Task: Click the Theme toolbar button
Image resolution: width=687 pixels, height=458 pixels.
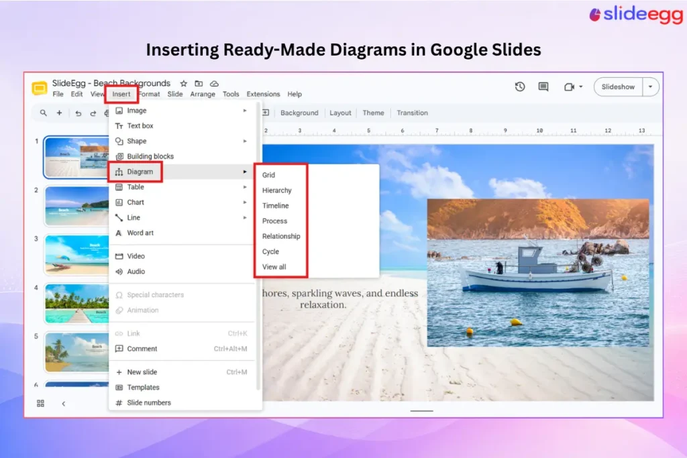Action: 373,113
